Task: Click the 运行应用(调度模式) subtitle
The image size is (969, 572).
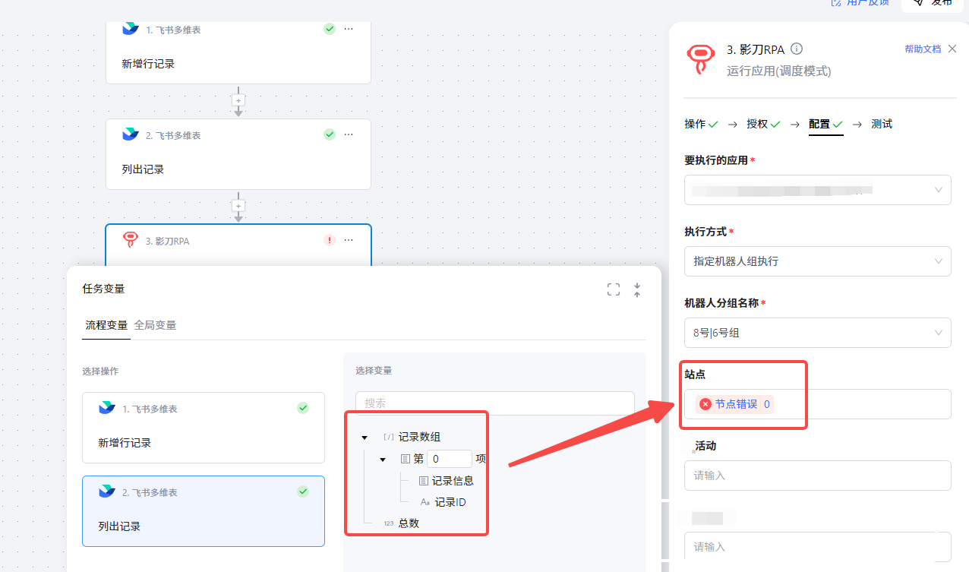Action: 779,71
